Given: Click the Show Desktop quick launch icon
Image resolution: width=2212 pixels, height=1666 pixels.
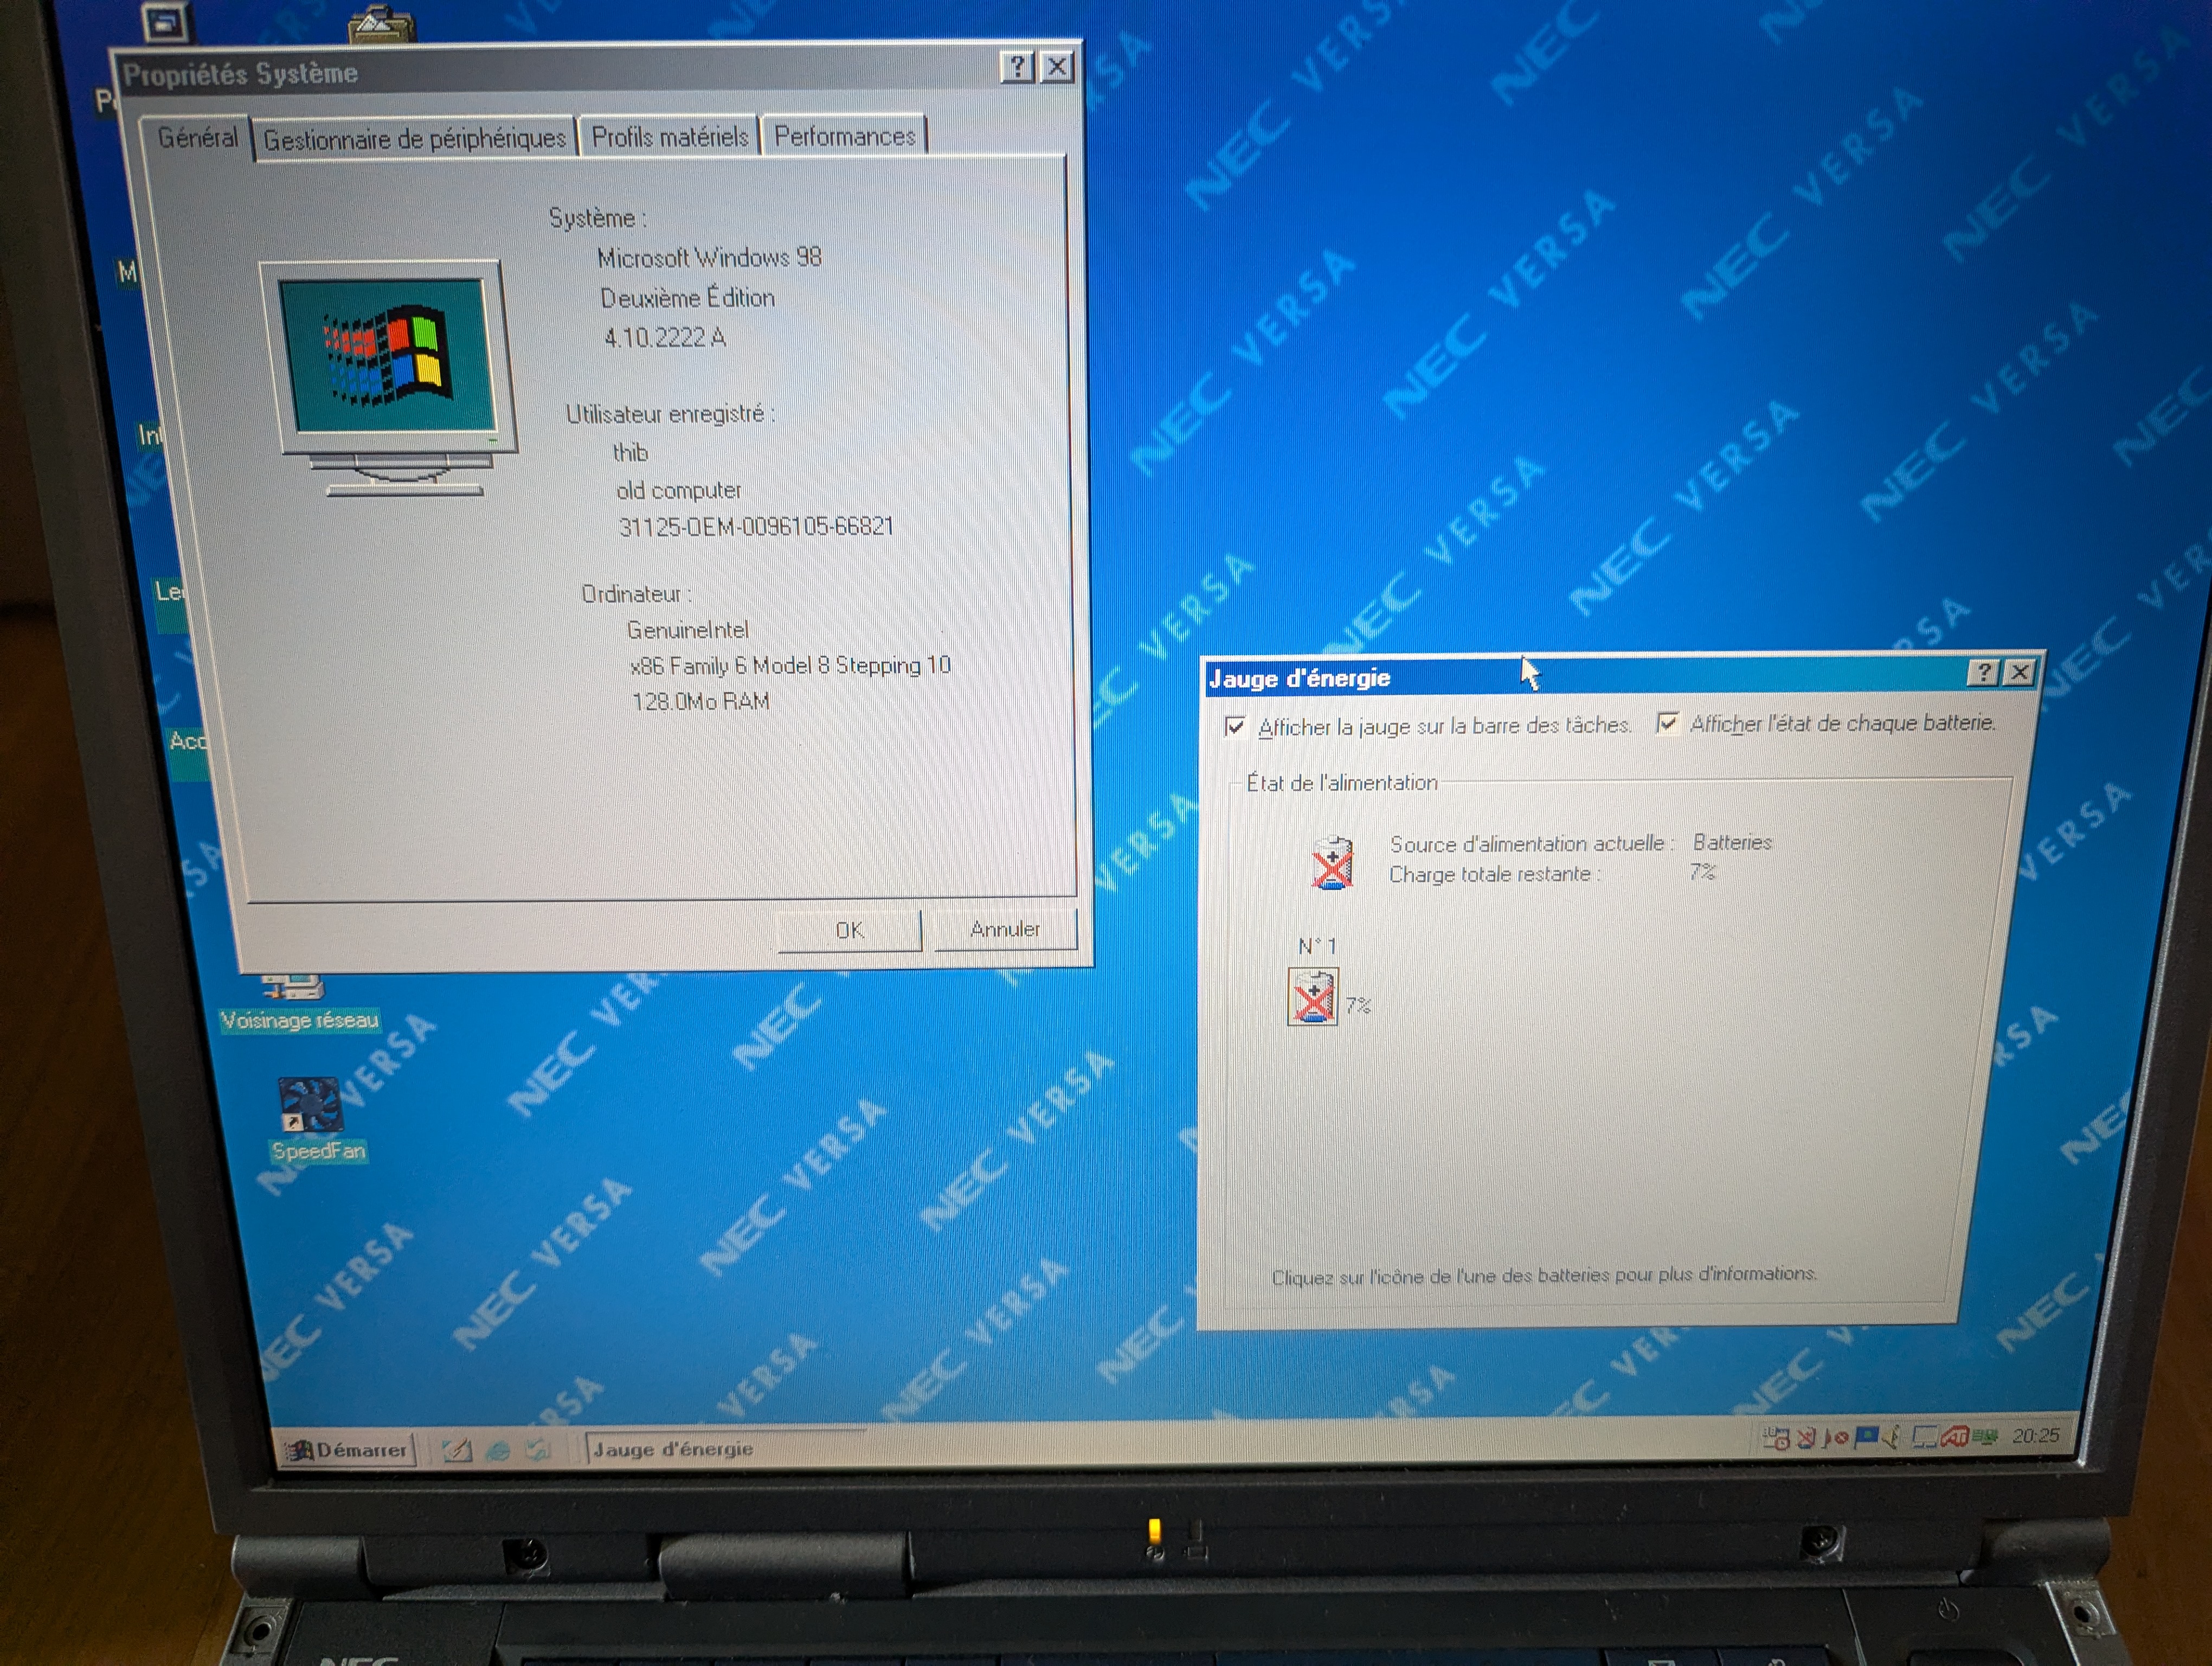Looking at the screenshot, I should coord(457,1450).
